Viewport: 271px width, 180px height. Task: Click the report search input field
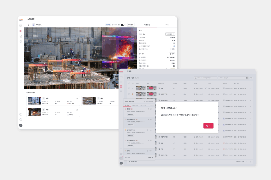coord(205,78)
